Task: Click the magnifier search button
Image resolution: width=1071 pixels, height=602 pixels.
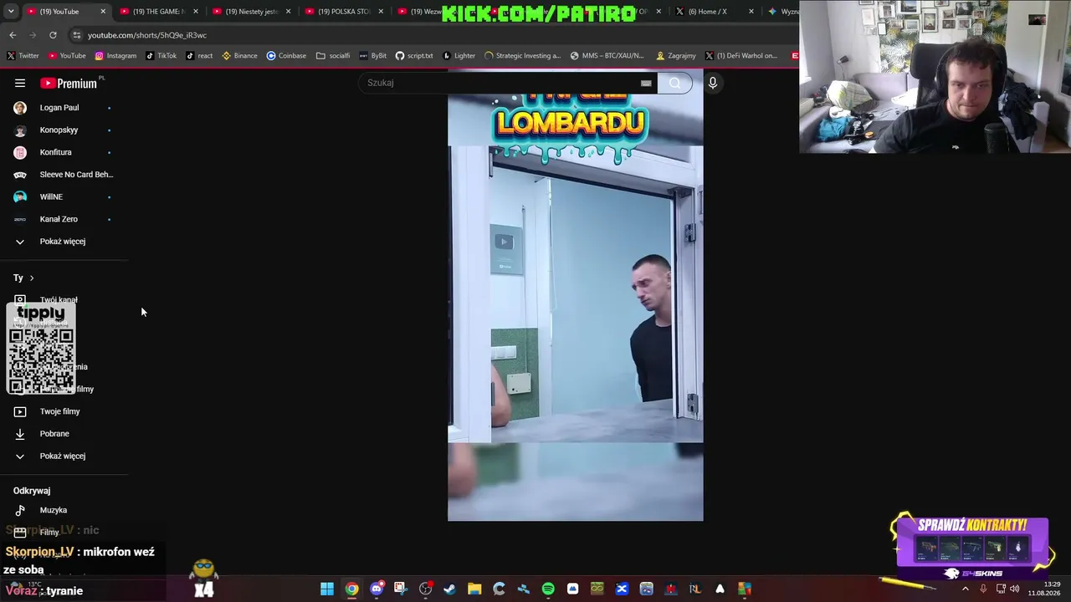Action: [675, 83]
